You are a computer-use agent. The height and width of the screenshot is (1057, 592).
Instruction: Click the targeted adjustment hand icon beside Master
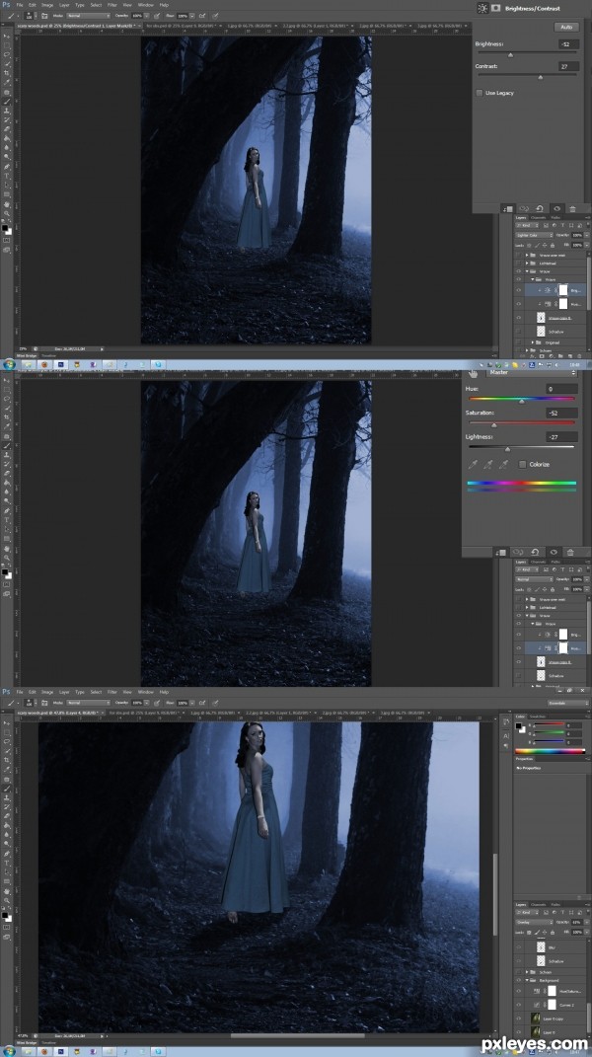pyautogui.click(x=473, y=372)
